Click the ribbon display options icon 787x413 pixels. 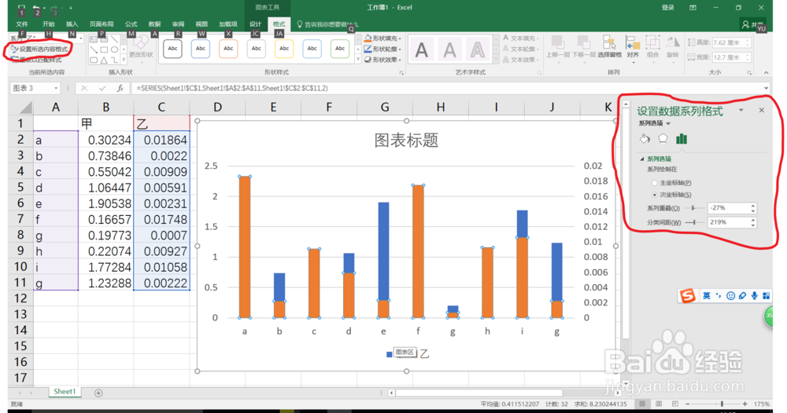[x=693, y=8]
